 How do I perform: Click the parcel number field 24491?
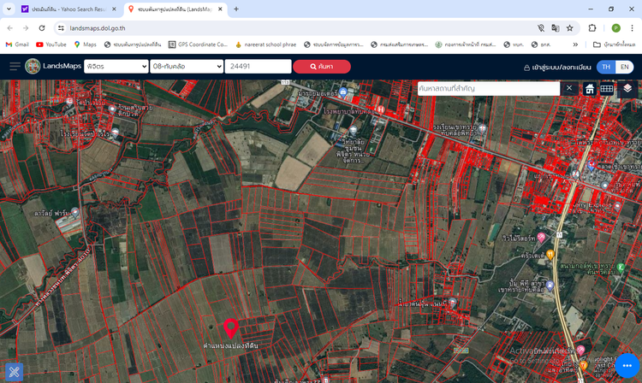point(257,67)
